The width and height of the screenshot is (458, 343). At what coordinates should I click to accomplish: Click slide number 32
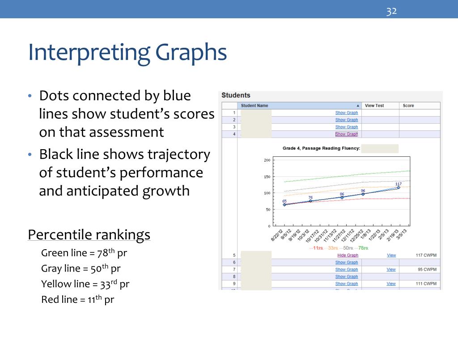pos(391,11)
